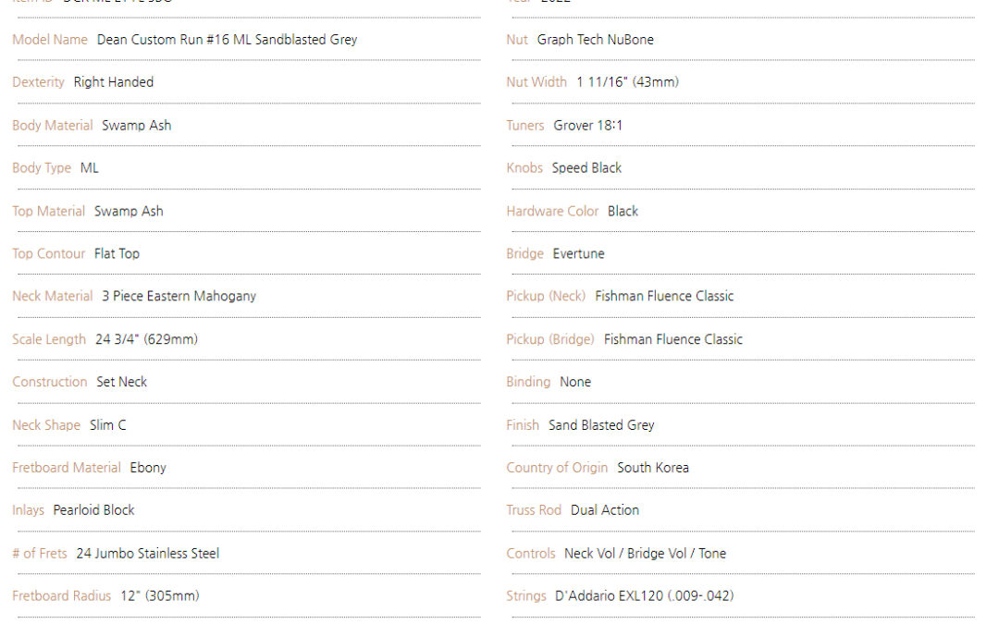This screenshot has width=999, height=624.
Task: Select the D'Addario EXL120 strings value
Action: (x=644, y=596)
